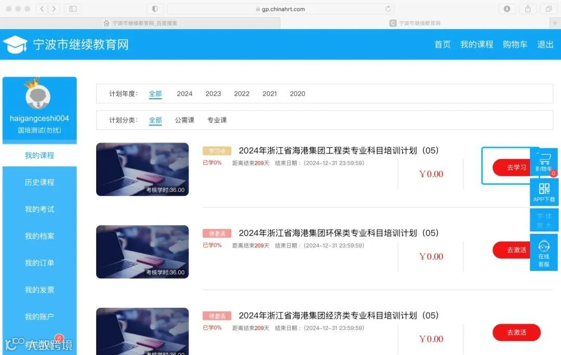The height and width of the screenshot is (355, 561).
Task: Open 工程类专业科目培训计划 title
Action: (x=339, y=151)
